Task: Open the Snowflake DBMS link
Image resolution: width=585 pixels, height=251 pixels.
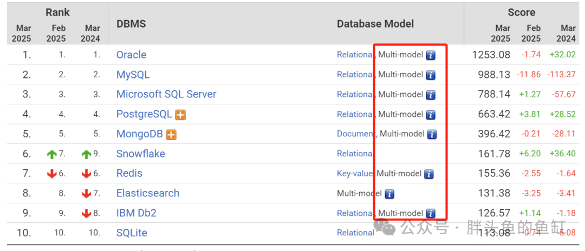Action: [141, 154]
